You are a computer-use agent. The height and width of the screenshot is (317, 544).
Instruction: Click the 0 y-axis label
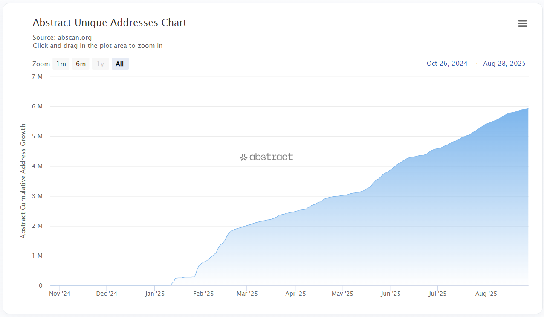(x=41, y=285)
